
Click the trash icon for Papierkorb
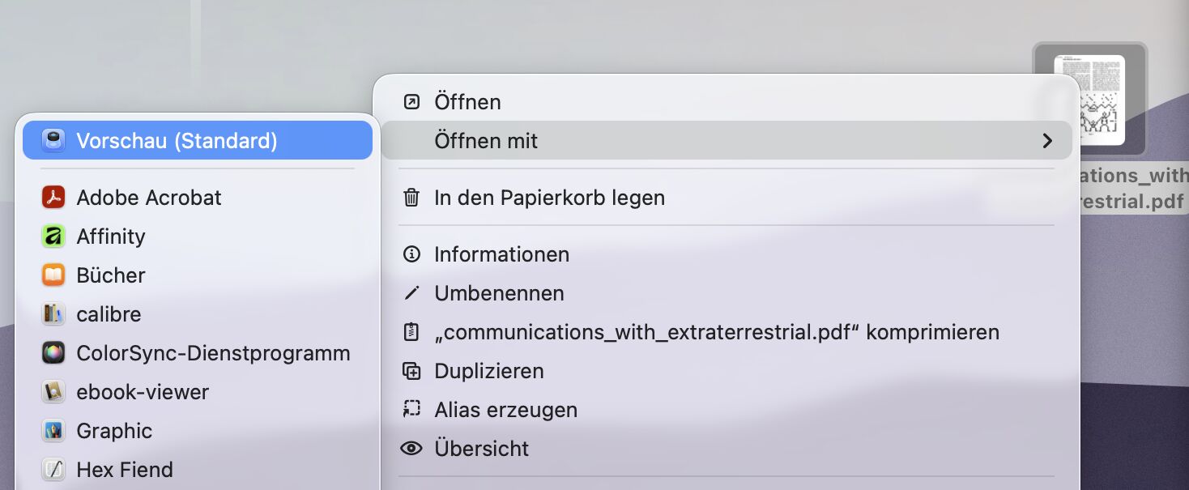pyautogui.click(x=411, y=198)
